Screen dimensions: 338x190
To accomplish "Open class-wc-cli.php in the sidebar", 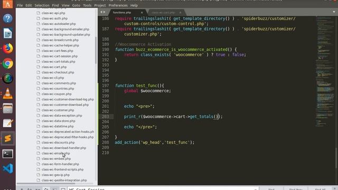I will tap(53, 78).
